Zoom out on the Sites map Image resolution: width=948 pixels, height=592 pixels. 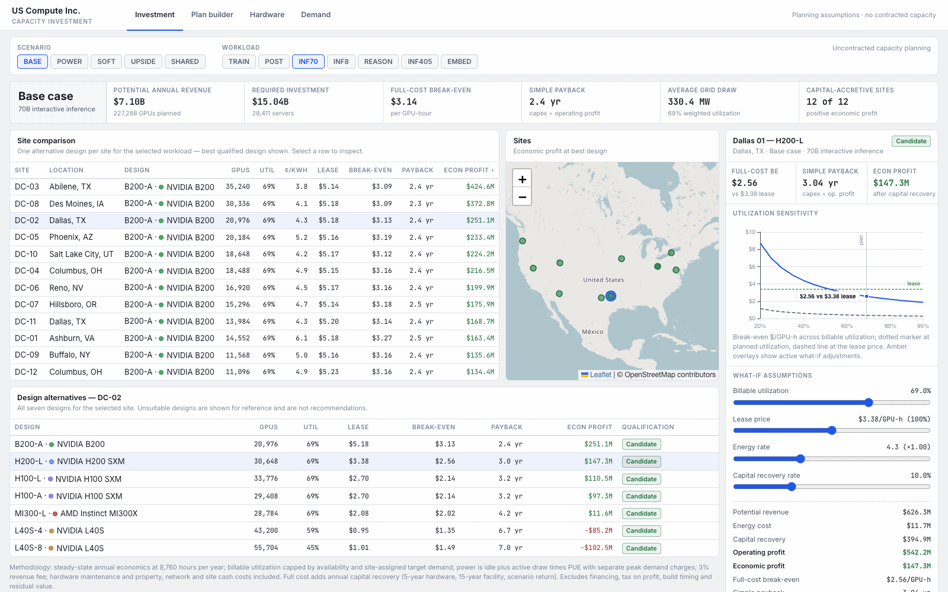tap(522, 197)
